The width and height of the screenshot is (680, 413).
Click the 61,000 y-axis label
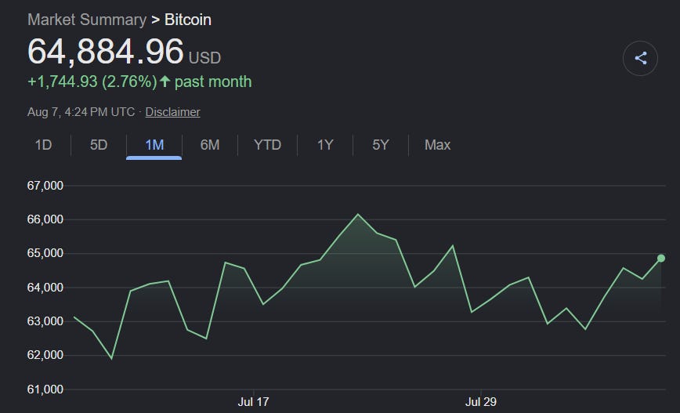[x=45, y=389]
